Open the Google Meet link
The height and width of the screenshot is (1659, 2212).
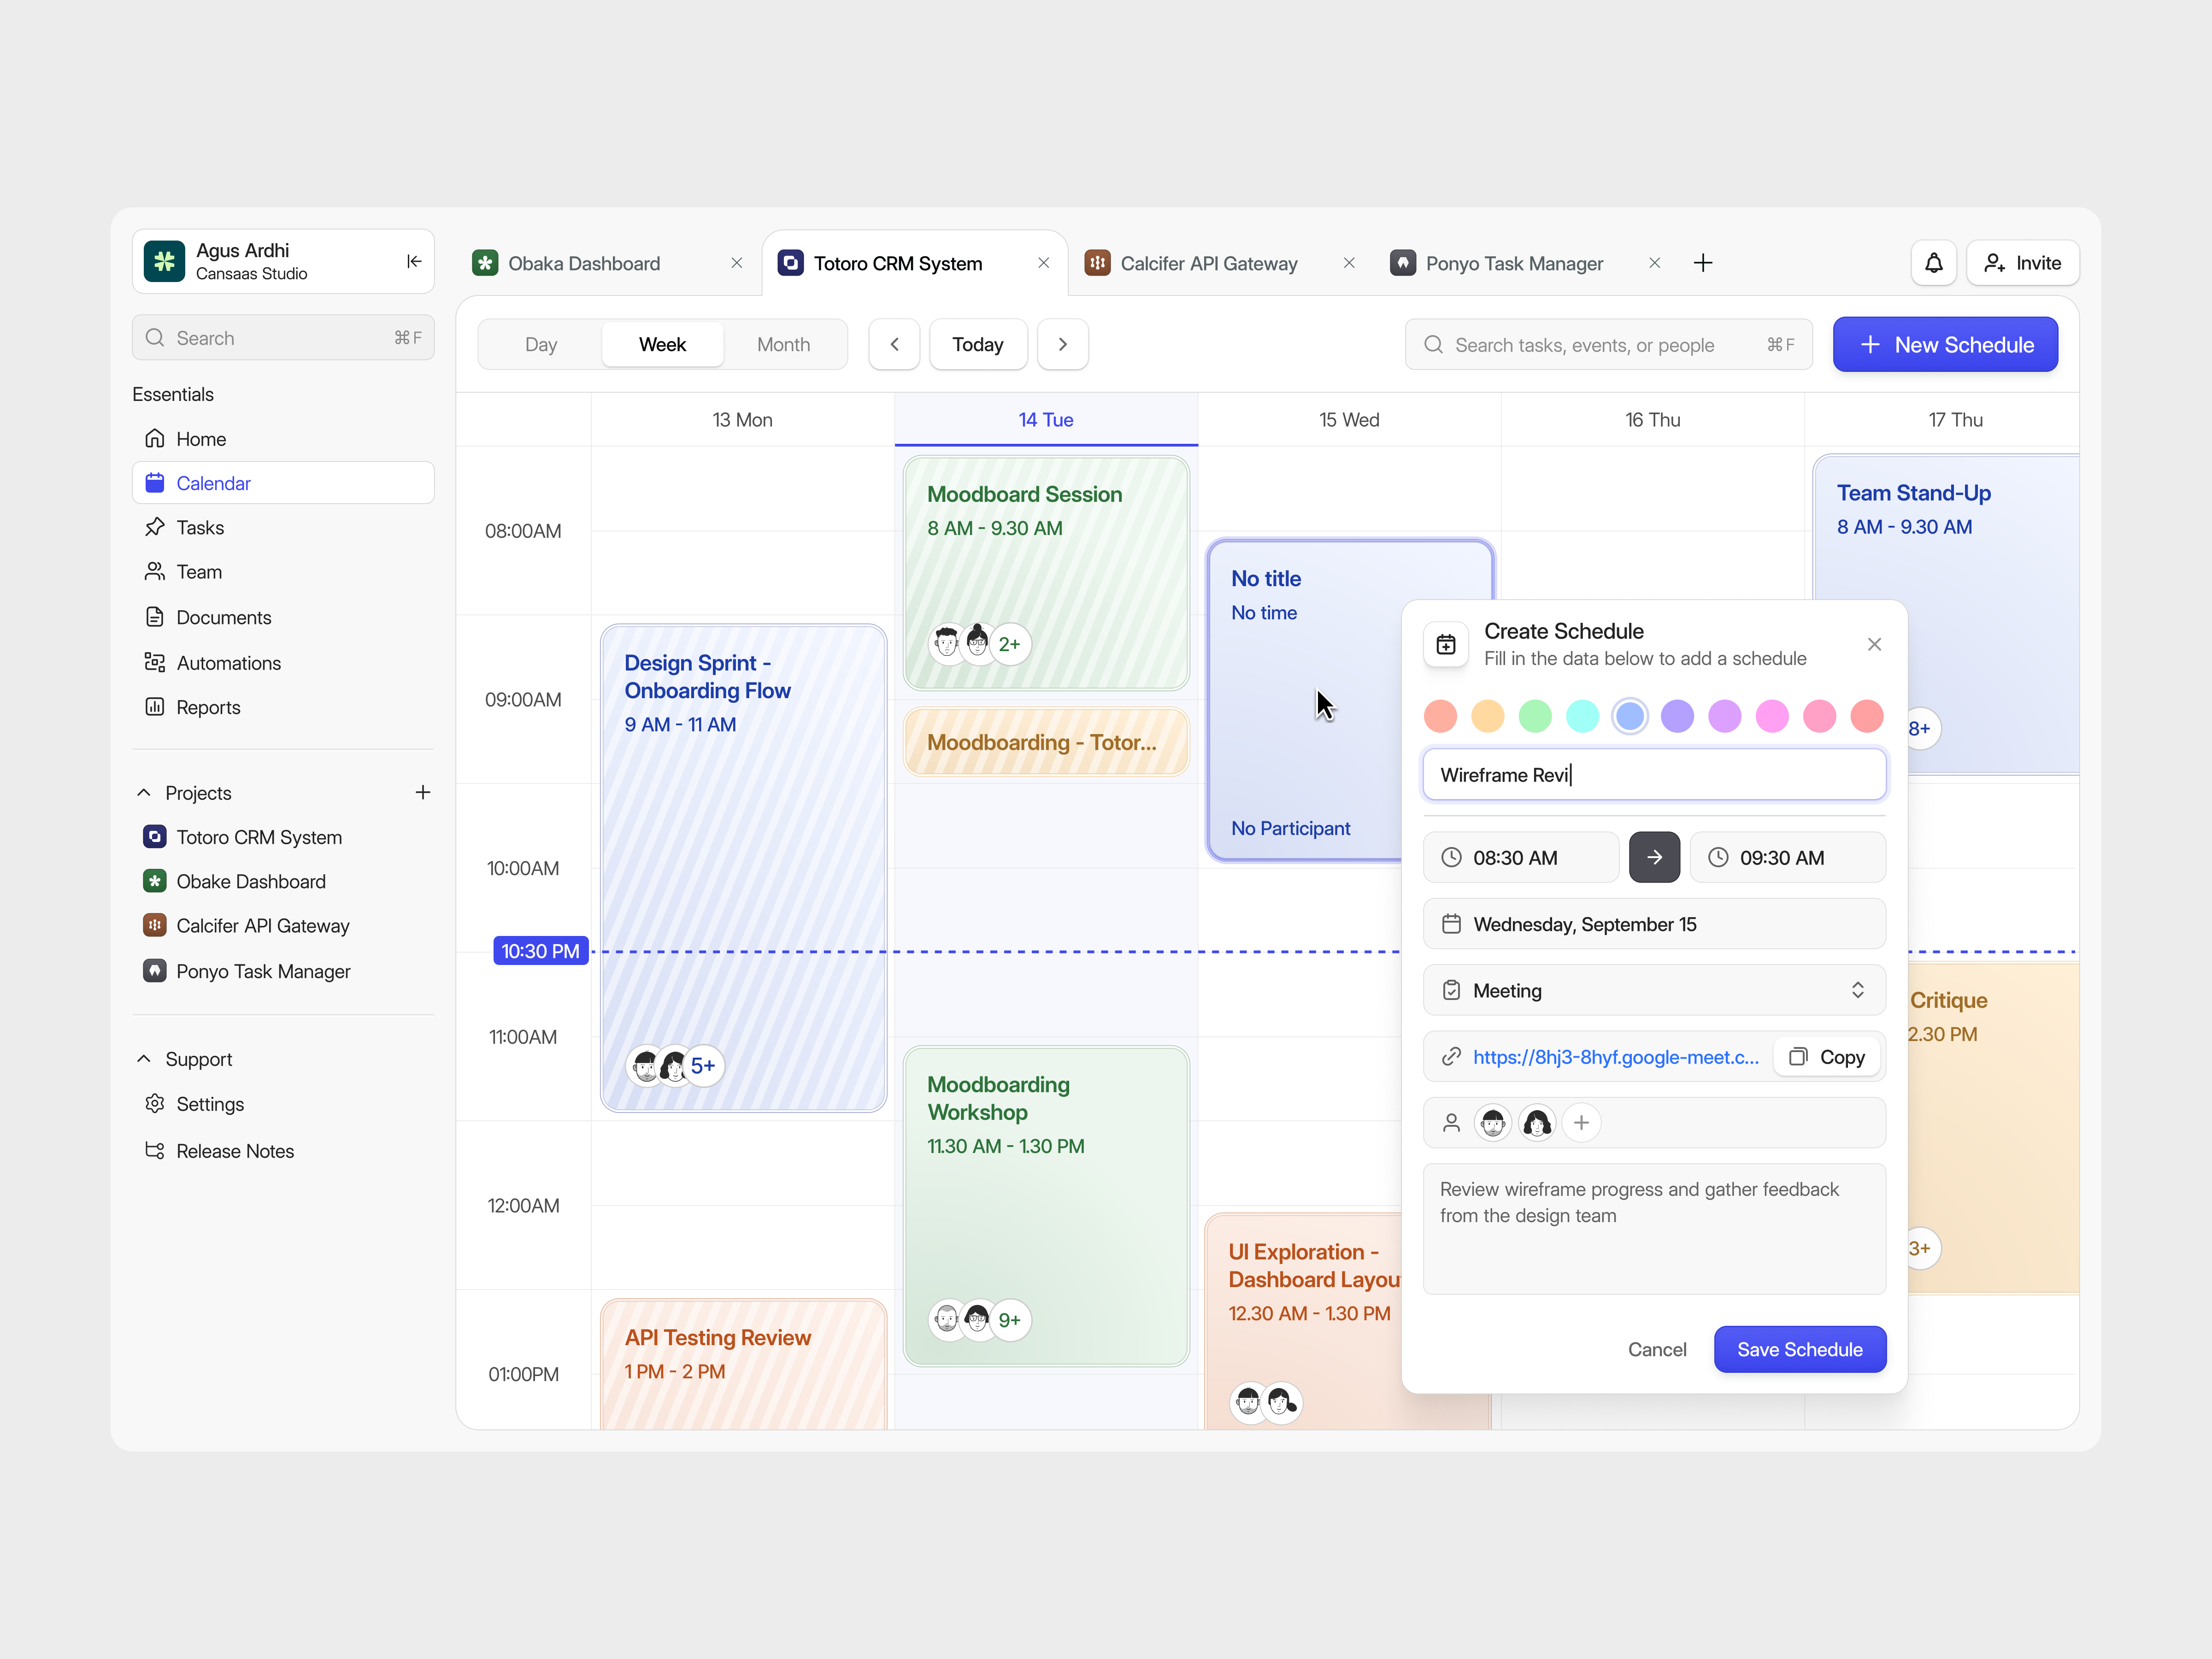1616,1057
